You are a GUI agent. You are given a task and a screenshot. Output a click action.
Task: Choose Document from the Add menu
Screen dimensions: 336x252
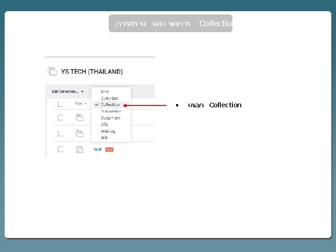coord(111,118)
